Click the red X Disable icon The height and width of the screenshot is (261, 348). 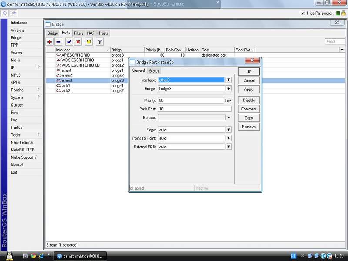point(78,42)
